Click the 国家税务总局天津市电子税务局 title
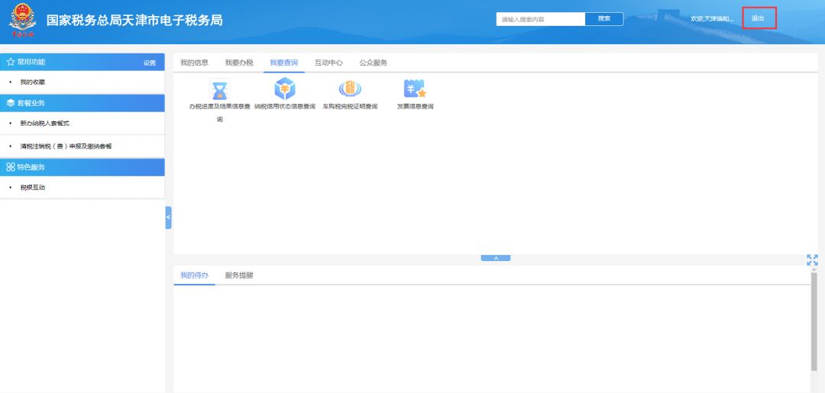 pos(134,21)
